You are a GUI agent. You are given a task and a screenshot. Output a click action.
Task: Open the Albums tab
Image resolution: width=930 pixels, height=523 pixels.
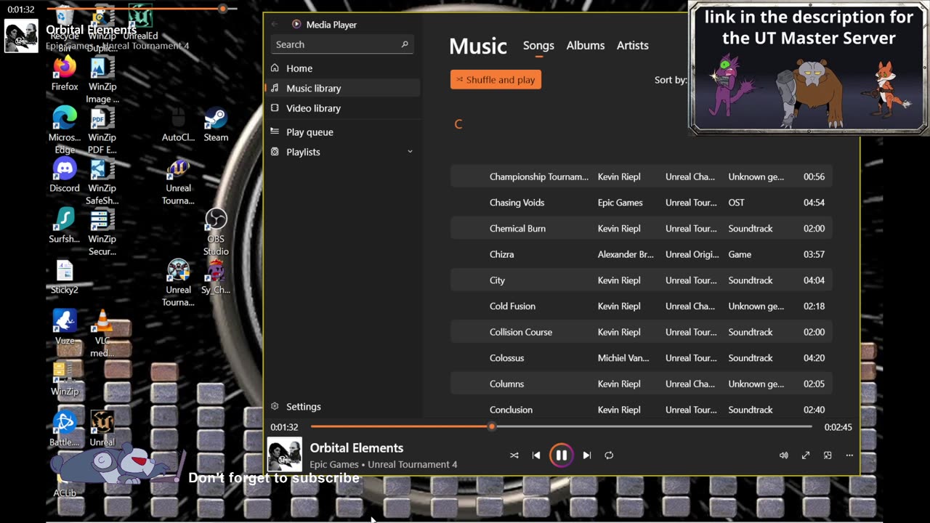click(x=586, y=45)
